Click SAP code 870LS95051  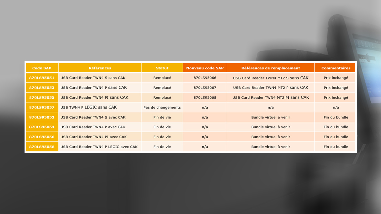(42, 78)
